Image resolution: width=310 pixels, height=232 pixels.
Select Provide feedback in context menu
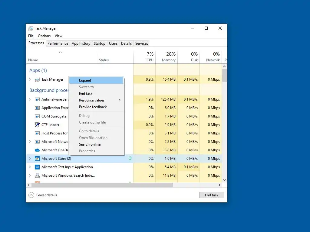click(x=96, y=107)
